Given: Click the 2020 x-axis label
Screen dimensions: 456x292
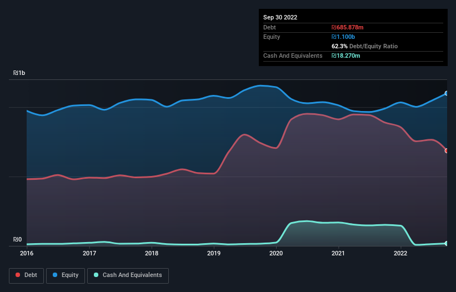Looking at the screenshot, I should click(276, 253).
